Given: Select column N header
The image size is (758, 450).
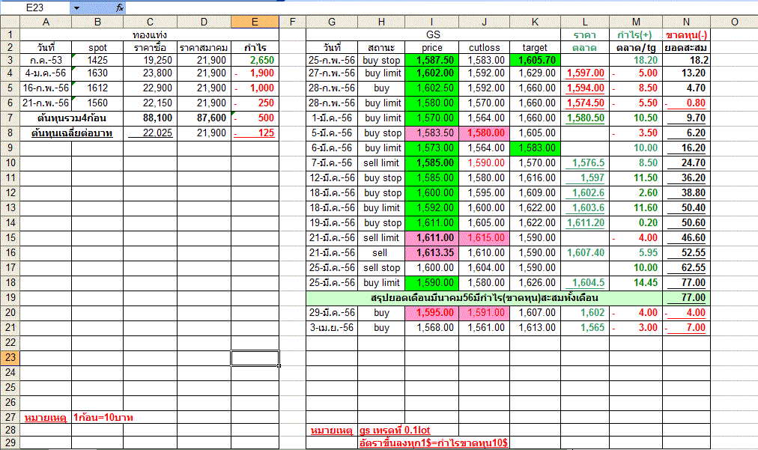Looking at the screenshot, I should (686, 22).
